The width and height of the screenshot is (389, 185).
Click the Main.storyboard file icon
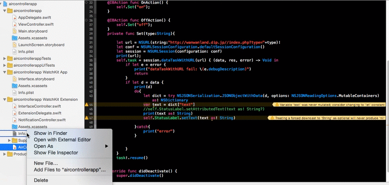click(15, 31)
